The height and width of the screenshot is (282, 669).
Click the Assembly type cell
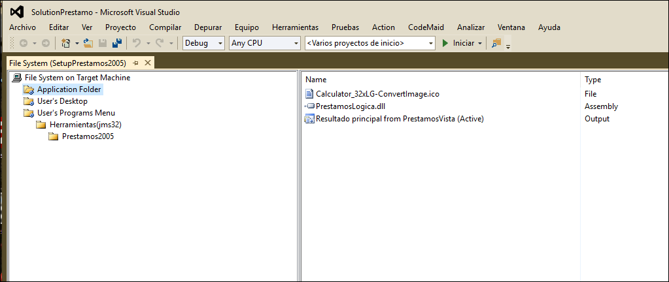[601, 106]
